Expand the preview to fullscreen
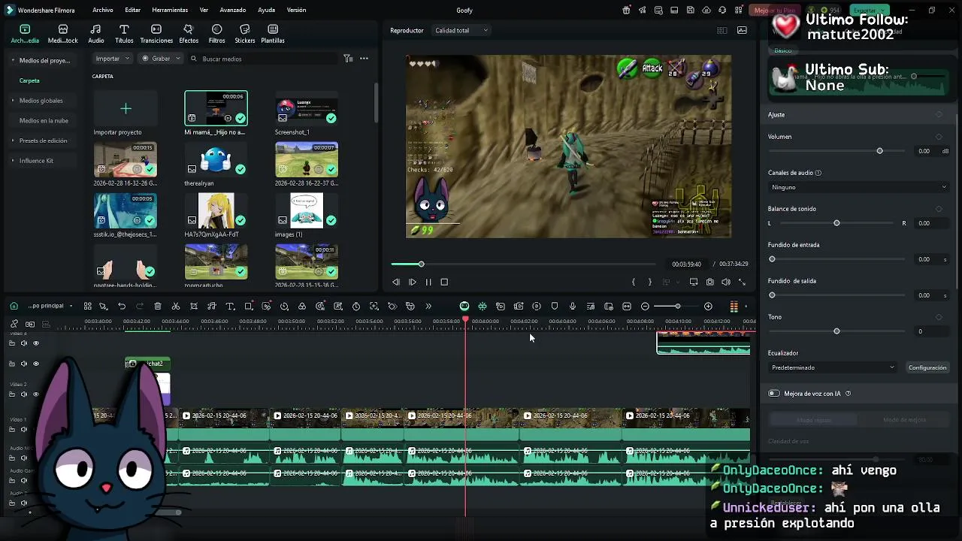The width and height of the screenshot is (962, 541). click(742, 283)
